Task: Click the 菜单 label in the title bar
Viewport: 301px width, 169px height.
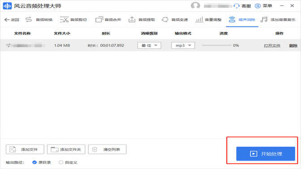Action: click(267, 6)
